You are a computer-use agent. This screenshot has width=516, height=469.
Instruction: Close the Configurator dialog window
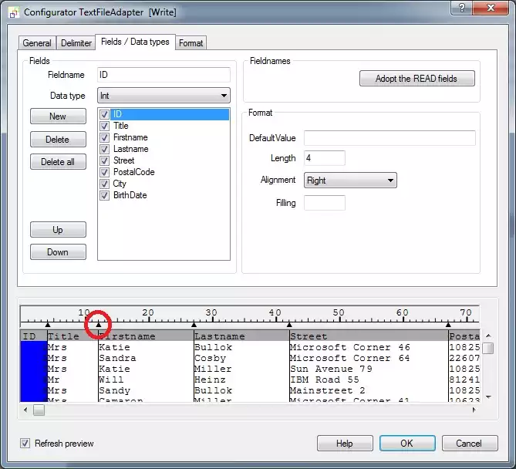point(487,8)
